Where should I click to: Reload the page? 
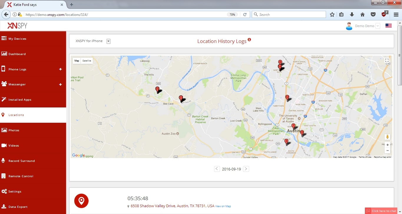245,14
